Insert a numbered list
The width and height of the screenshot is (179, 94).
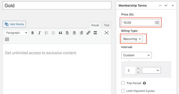click(x=53, y=33)
